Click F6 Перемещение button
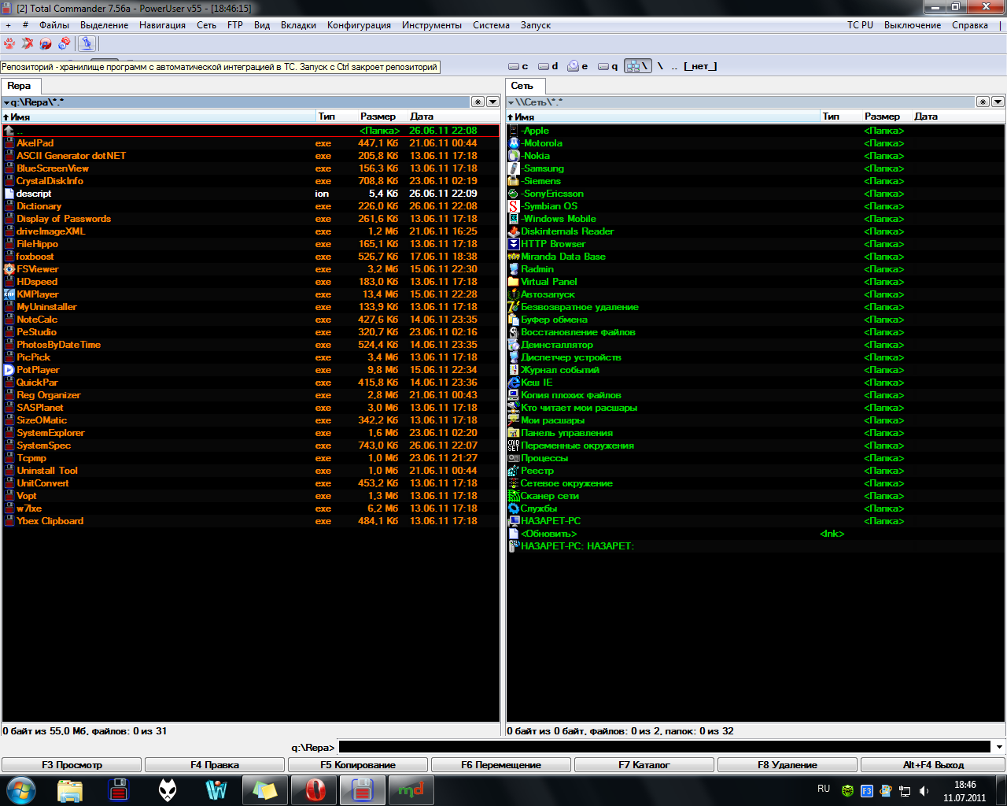The width and height of the screenshot is (1007, 806). [x=501, y=764]
